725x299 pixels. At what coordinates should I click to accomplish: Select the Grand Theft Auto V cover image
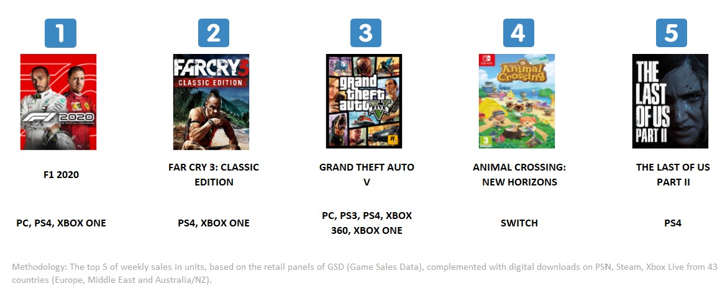click(x=364, y=101)
